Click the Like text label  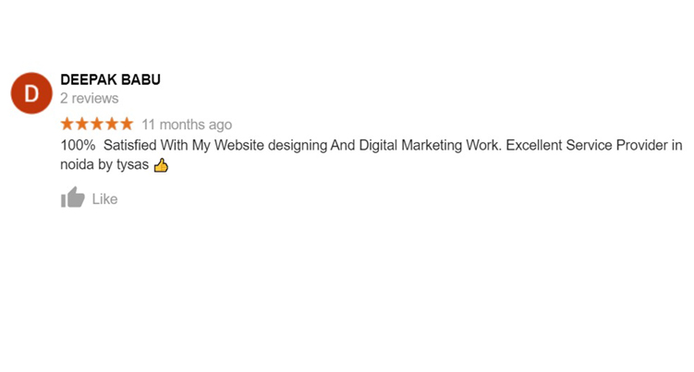(x=105, y=199)
